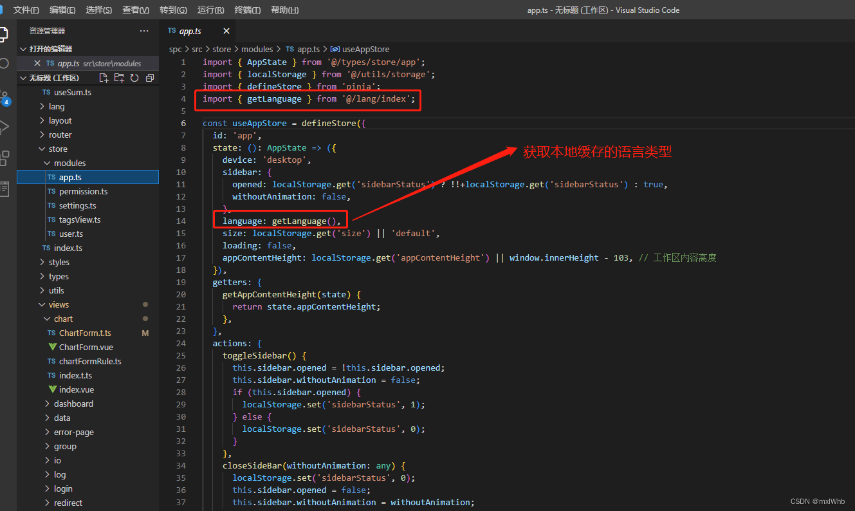Collapse the chart folder
The image size is (855, 511).
(x=87, y=319)
